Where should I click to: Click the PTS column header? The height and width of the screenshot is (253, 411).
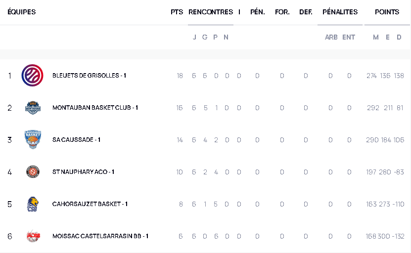177,12
